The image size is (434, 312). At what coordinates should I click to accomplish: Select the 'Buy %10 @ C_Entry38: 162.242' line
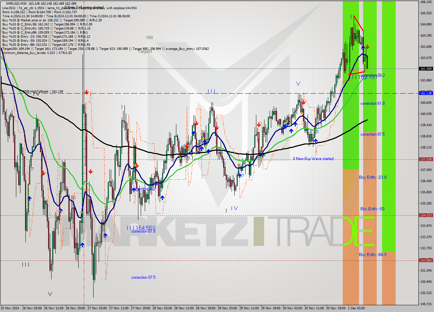click(47, 24)
